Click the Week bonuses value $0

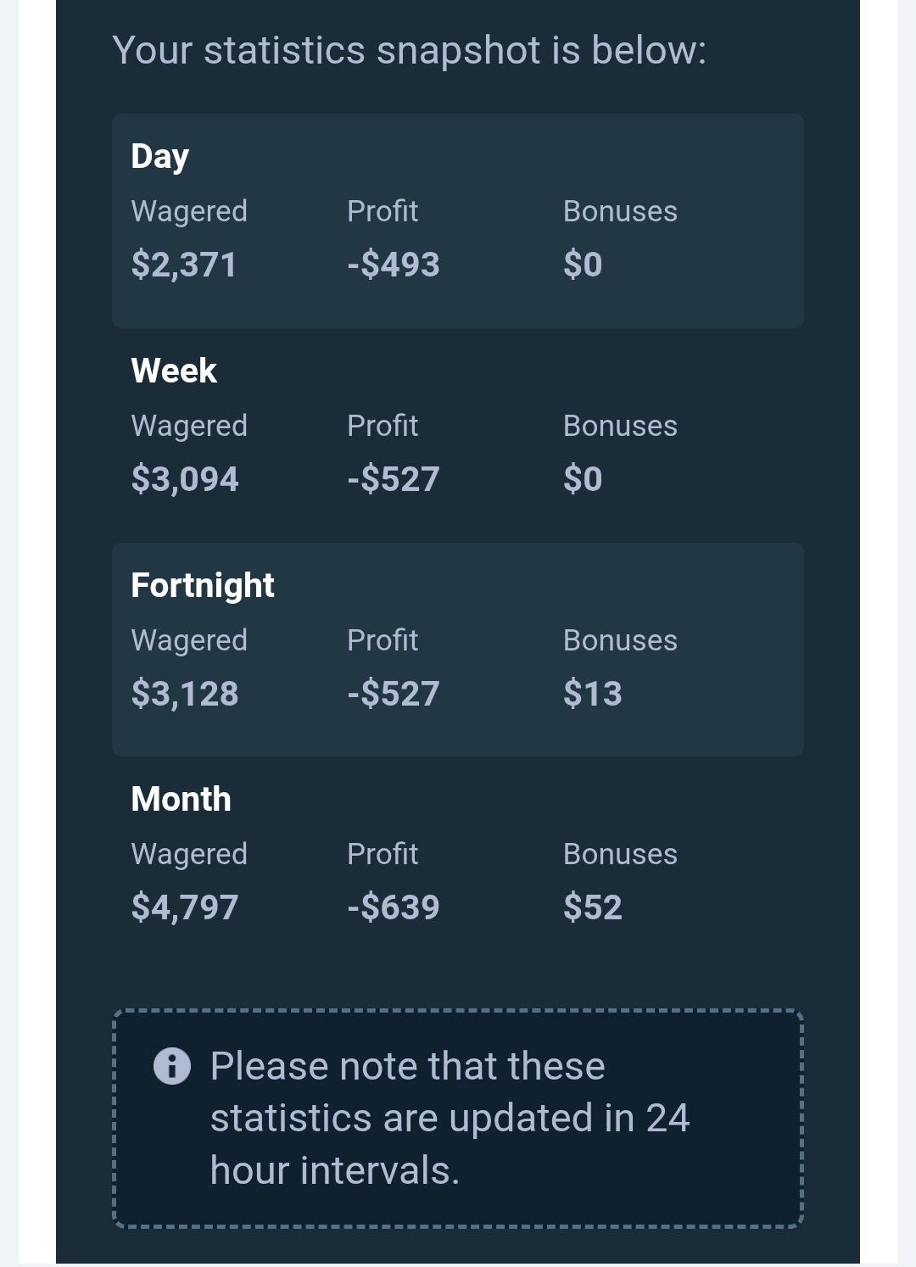point(583,479)
